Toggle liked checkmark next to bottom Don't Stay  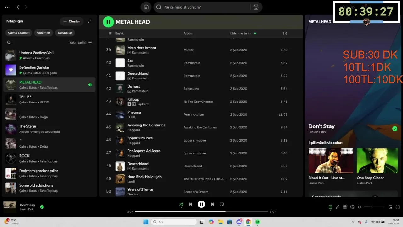coord(42,207)
